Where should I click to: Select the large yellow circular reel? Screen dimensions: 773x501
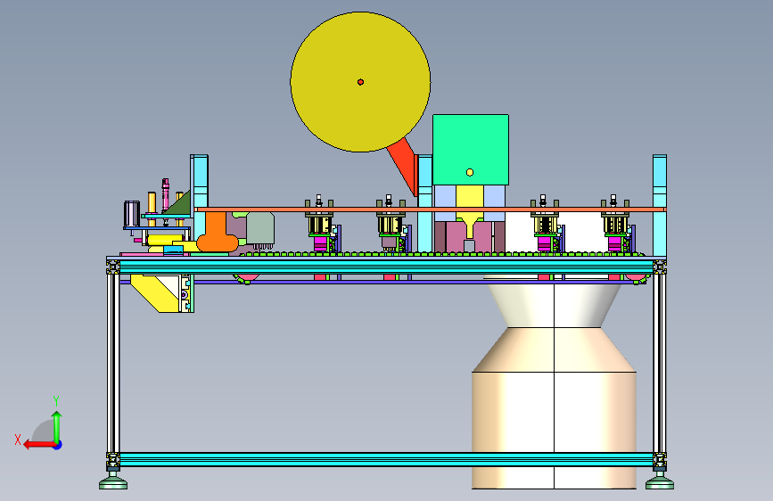click(360, 82)
